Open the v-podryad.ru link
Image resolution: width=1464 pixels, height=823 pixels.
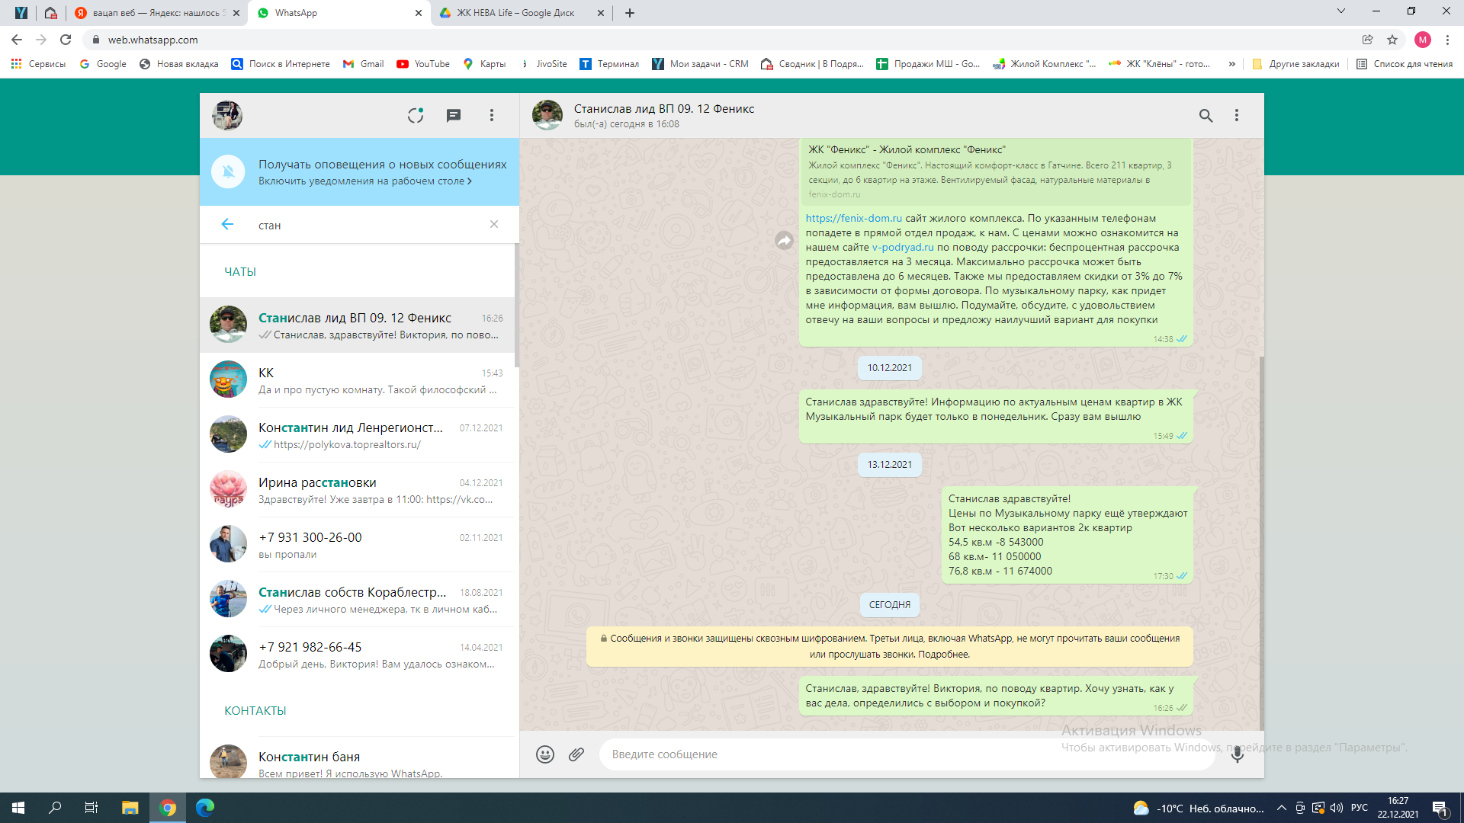[x=902, y=248]
